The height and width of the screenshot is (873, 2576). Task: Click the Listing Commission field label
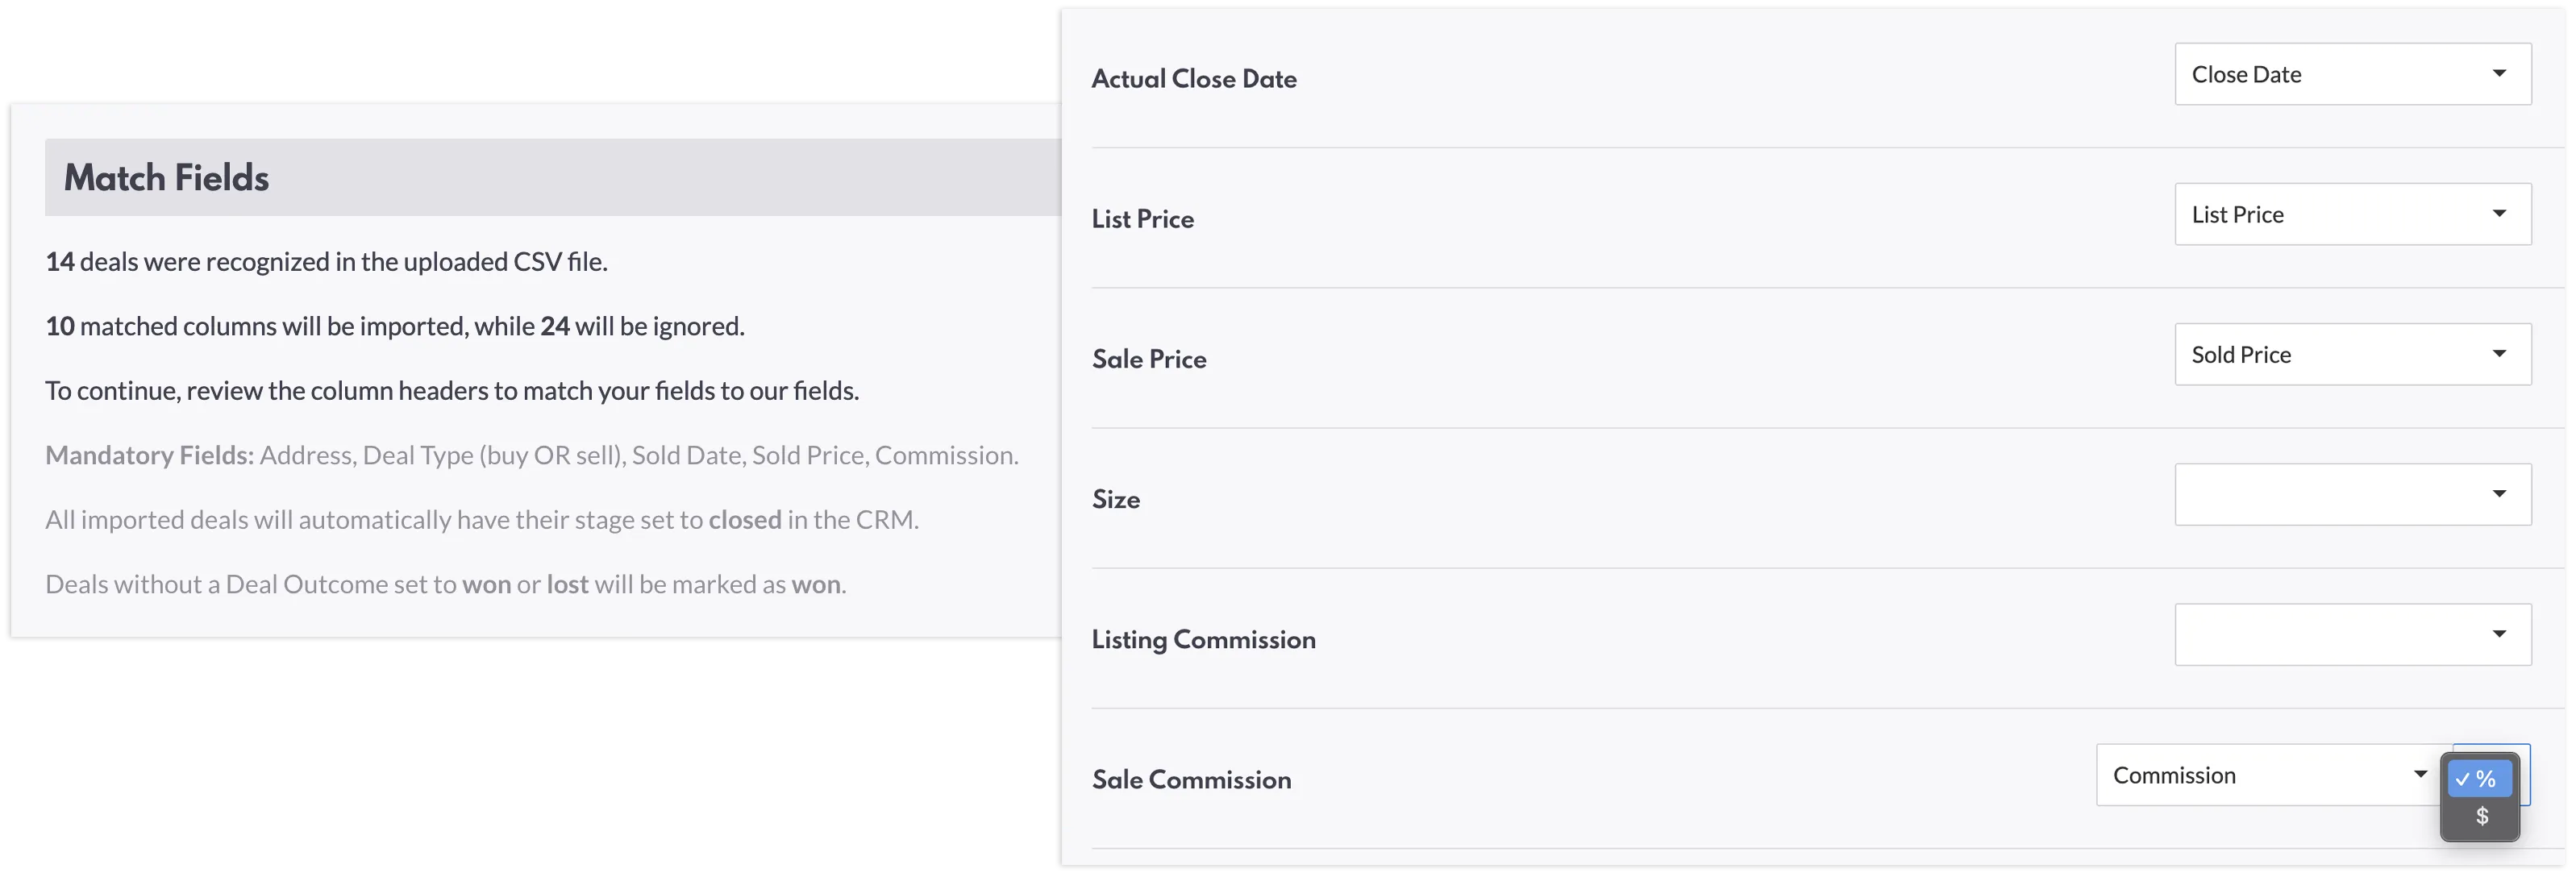pos(1203,639)
